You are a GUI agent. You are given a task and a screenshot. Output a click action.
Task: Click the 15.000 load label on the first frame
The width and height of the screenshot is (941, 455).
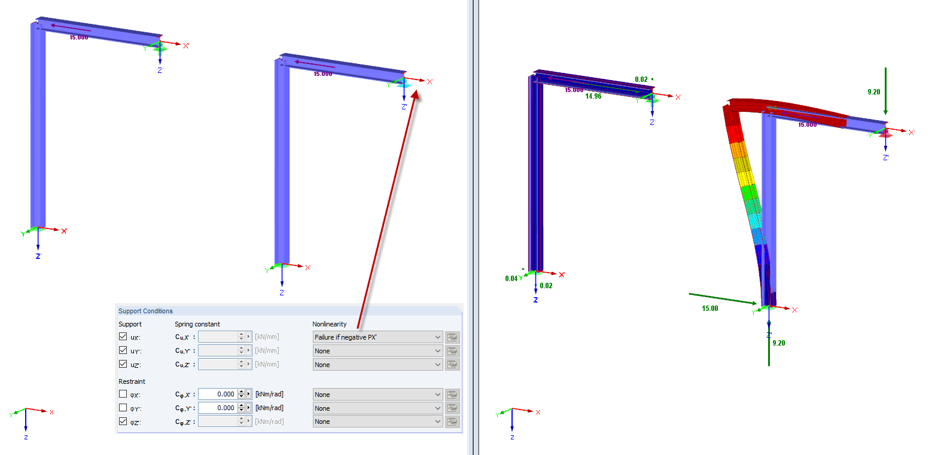coord(79,37)
